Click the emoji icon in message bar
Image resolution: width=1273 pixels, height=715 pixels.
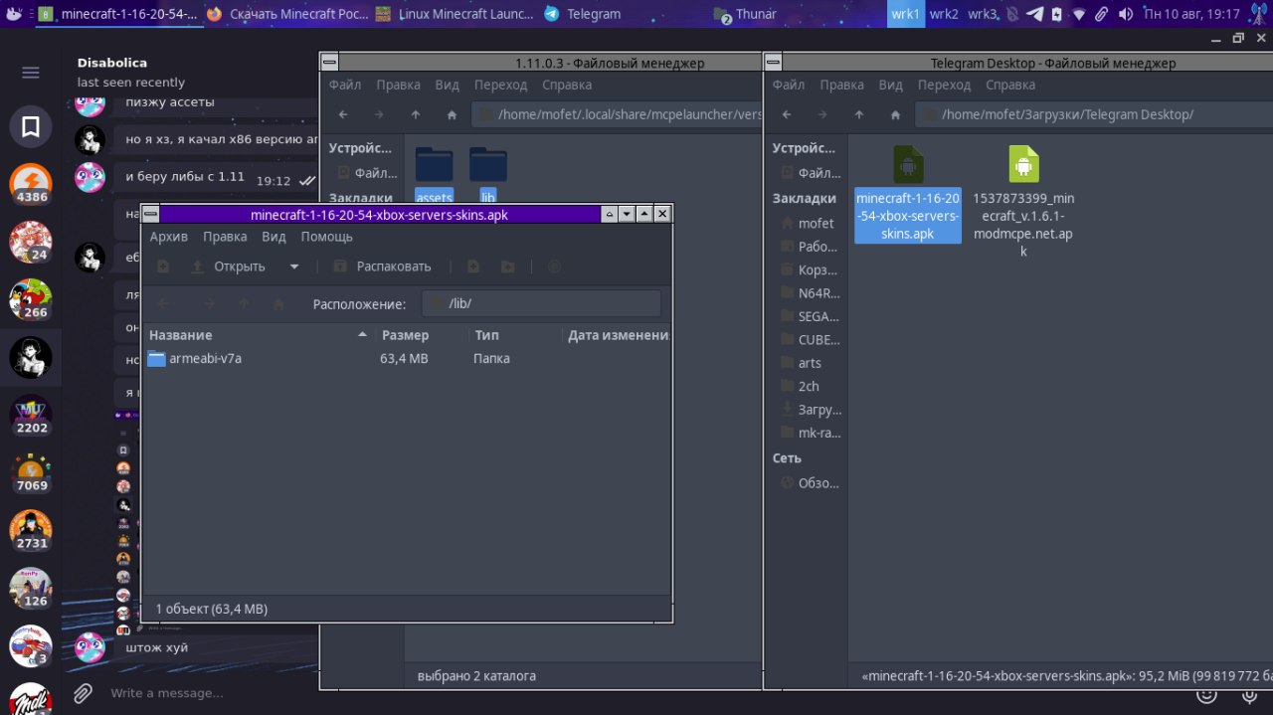(1206, 696)
